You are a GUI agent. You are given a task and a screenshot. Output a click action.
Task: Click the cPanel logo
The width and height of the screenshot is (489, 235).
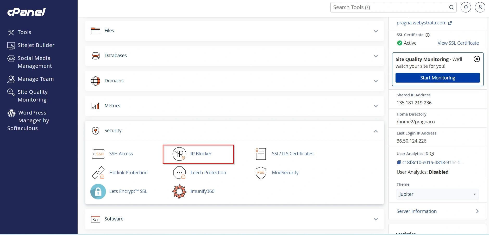click(27, 12)
